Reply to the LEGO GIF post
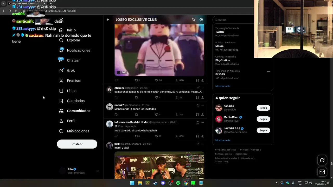 [116, 80]
